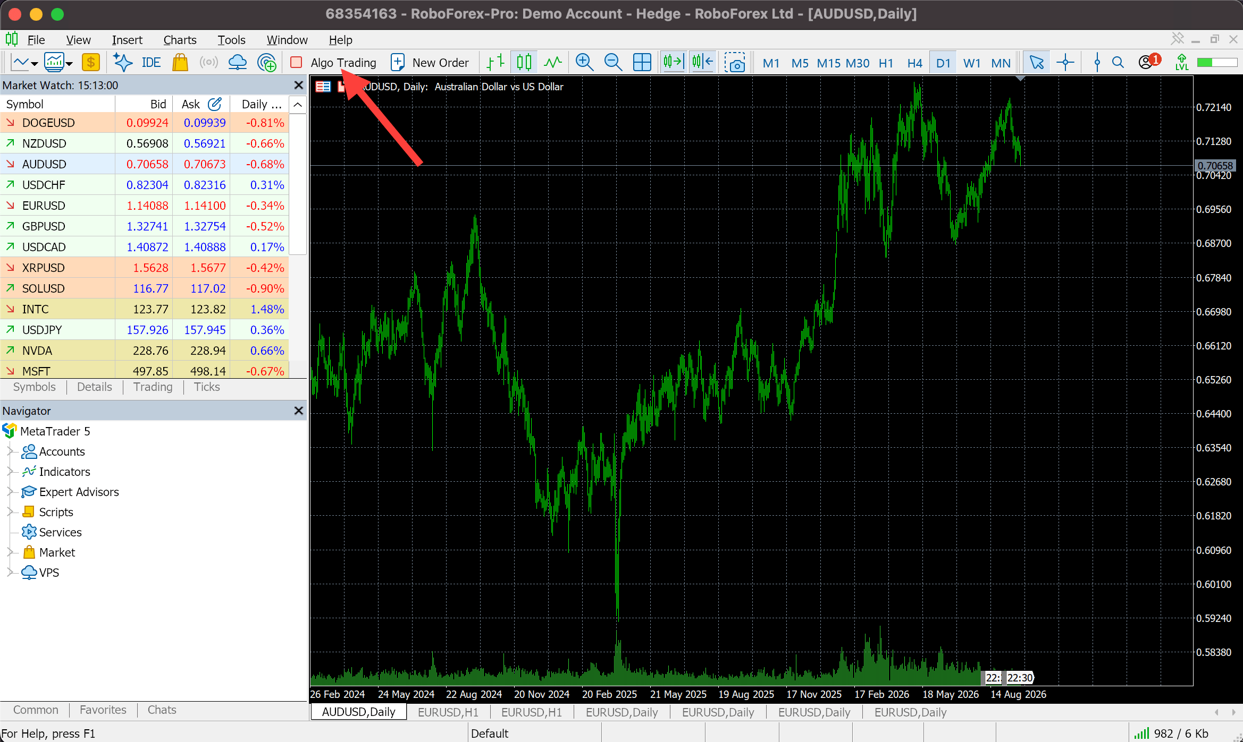The width and height of the screenshot is (1243, 742).
Task: Click the trade table icon on chart header
Action: (323, 87)
